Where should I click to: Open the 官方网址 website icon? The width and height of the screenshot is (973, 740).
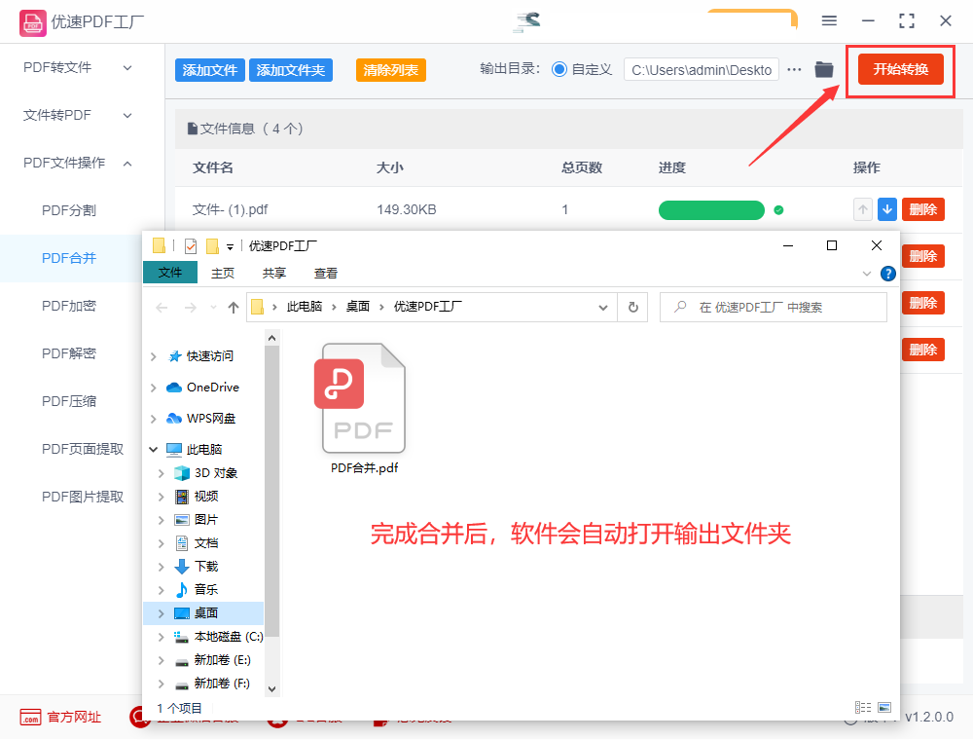[30, 717]
